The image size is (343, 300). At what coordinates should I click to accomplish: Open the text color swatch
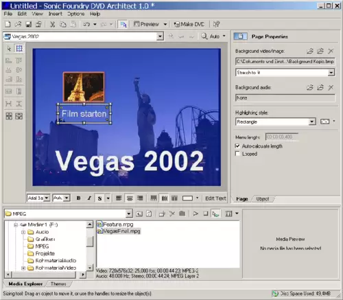(x=187, y=198)
